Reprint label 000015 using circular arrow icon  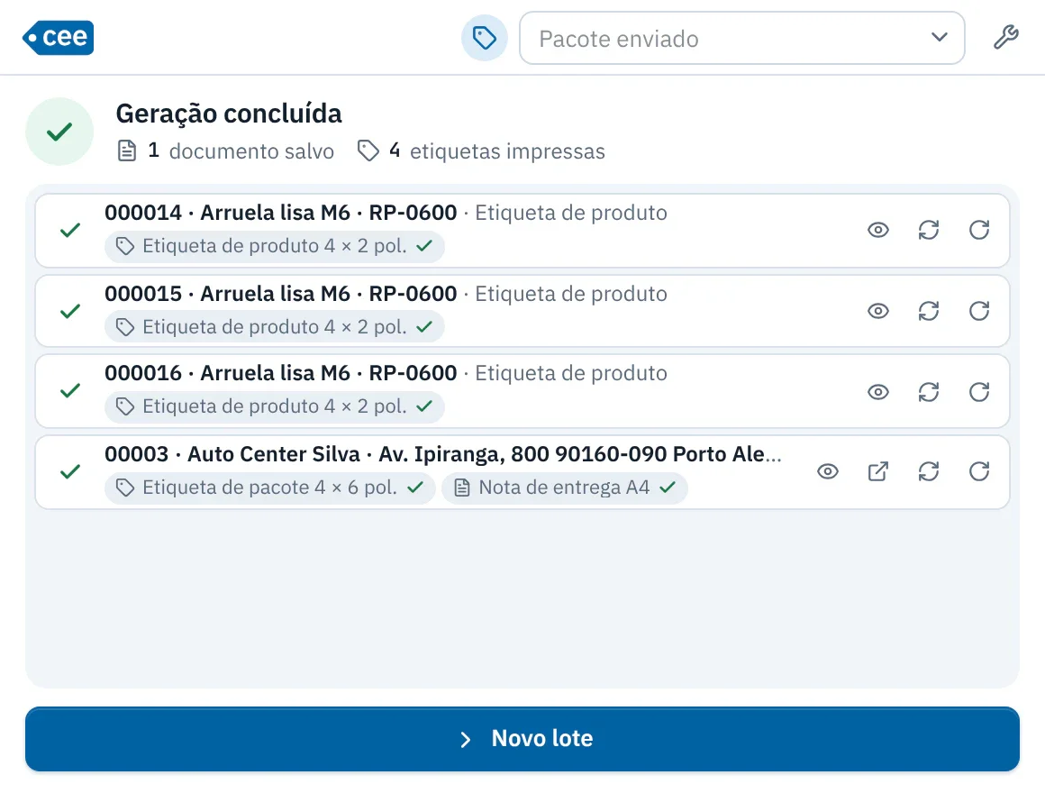pos(979,311)
